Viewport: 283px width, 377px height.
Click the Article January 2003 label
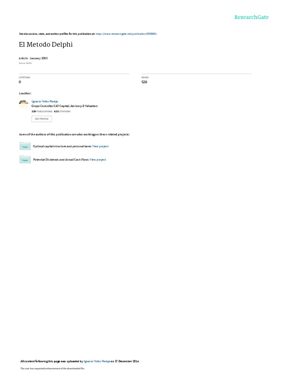[33, 58]
